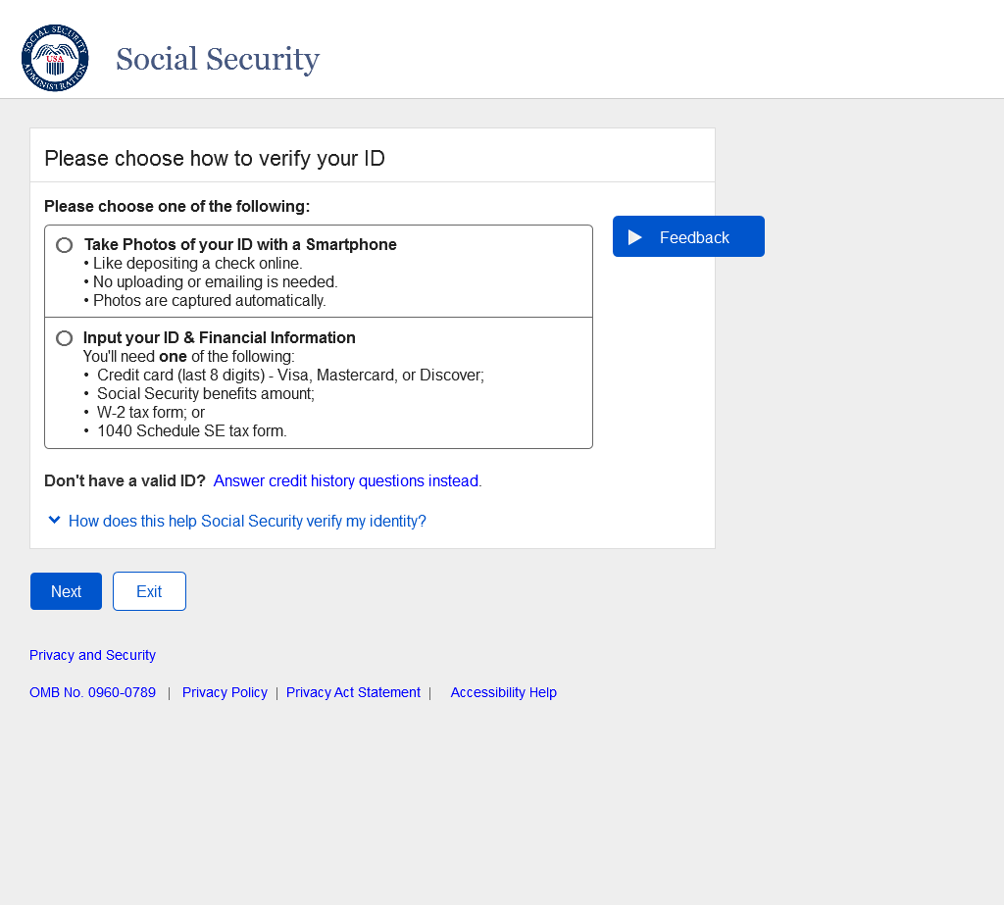Open the Privacy Act Statement link

[x=353, y=692]
